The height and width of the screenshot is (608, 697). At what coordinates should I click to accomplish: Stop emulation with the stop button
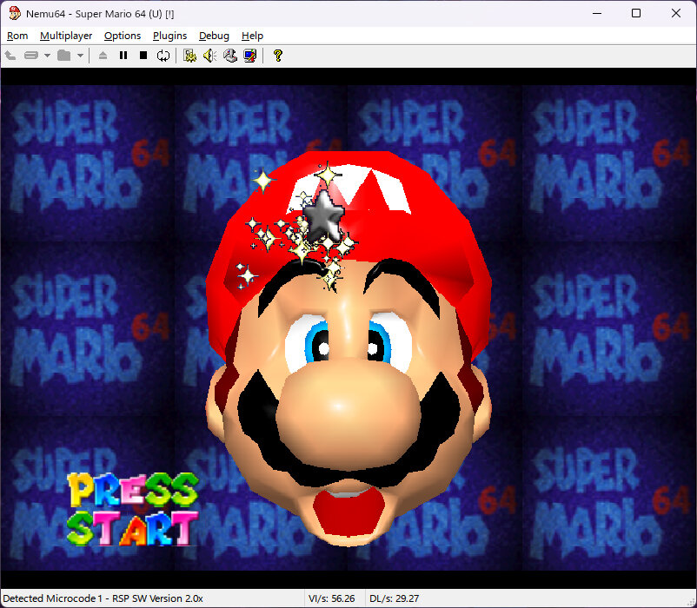tap(143, 56)
